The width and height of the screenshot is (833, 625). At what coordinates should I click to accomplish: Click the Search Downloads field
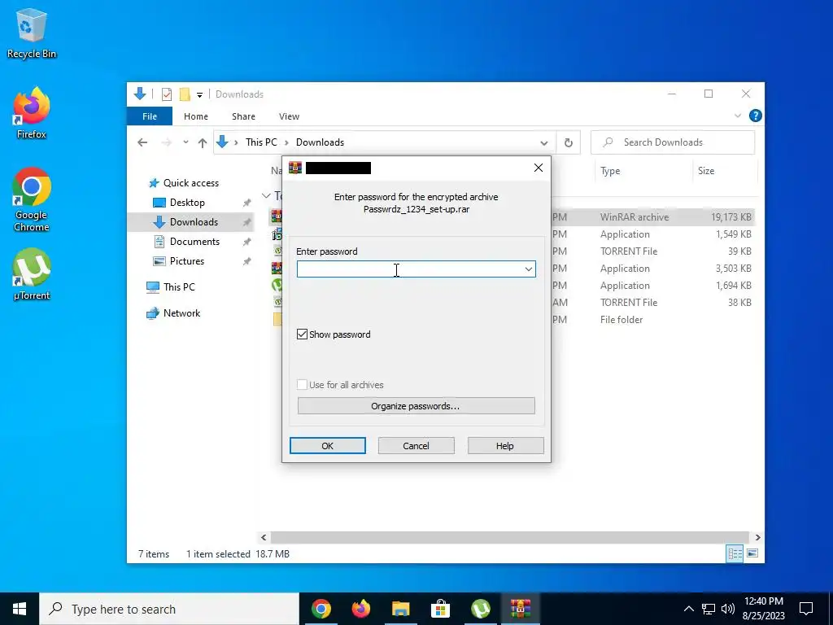tap(673, 142)
